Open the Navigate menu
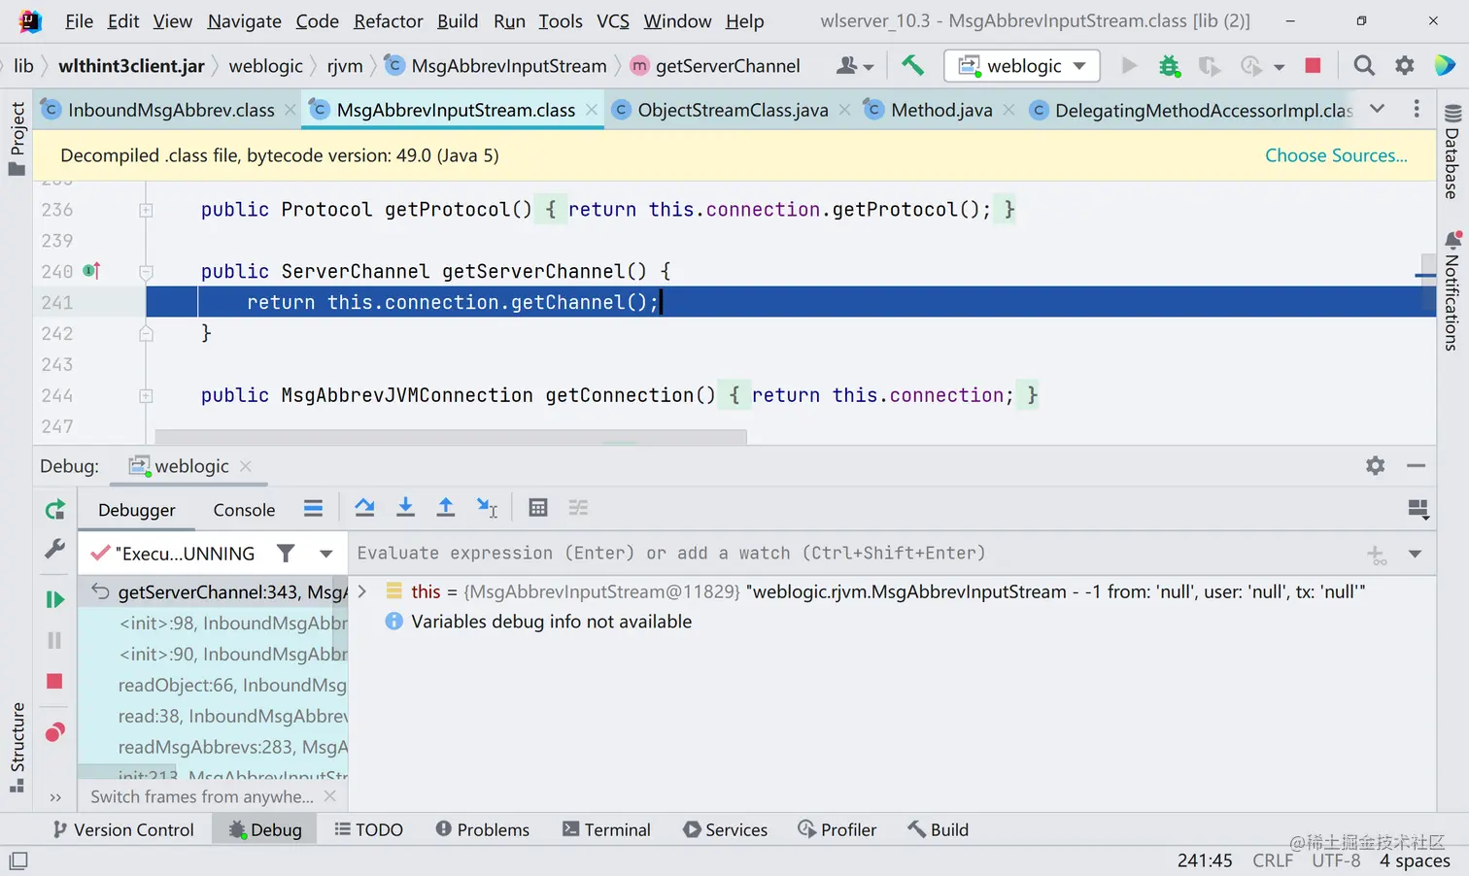This screenshot has height=876, width=1469. tap(244, 20)
